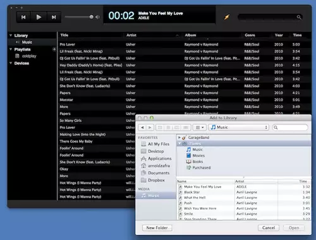The width and height of the screenshot is (316, 240).
Task: Collapse the iTunes source triangle
Action: 179,143
